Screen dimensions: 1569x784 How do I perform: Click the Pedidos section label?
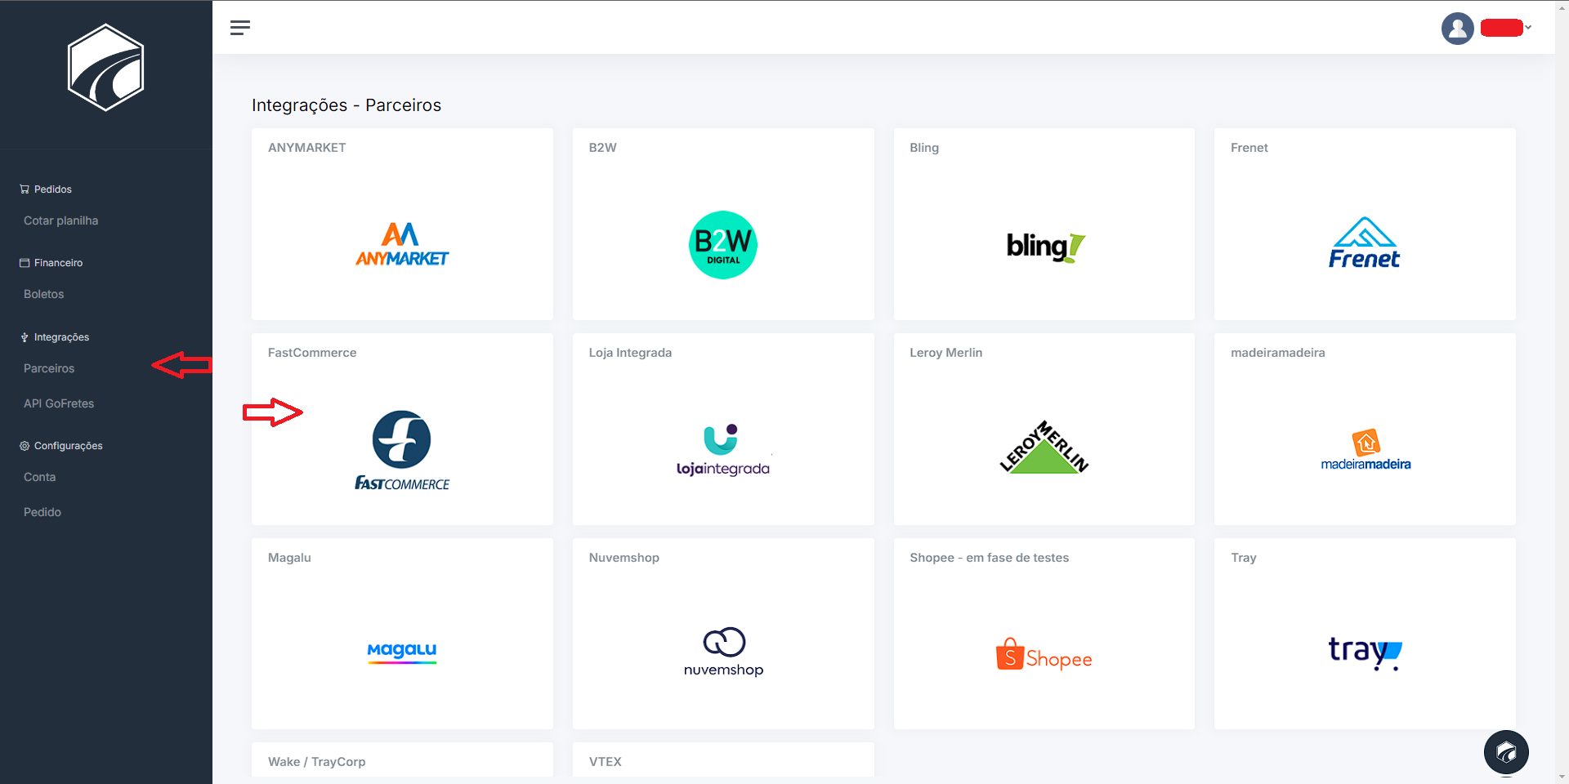(53, 189)
